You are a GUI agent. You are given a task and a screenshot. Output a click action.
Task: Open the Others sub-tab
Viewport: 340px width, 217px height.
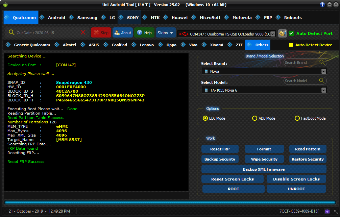tap(258, 45)
